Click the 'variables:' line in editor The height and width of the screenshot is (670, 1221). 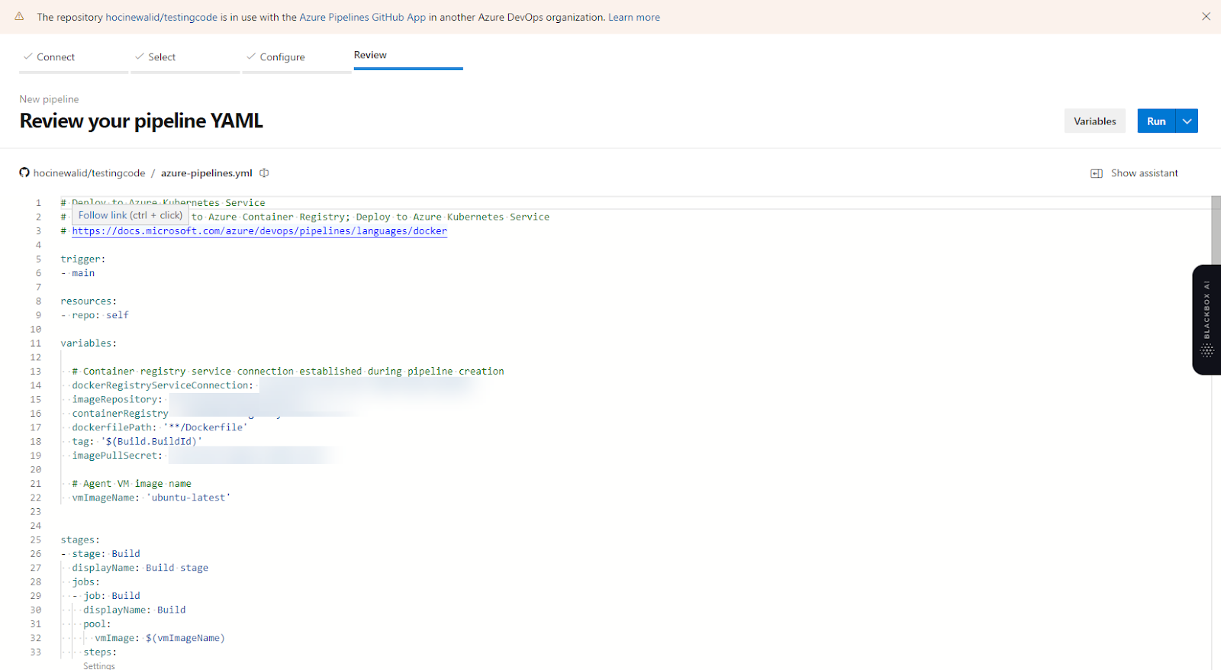tap(89, 343)
